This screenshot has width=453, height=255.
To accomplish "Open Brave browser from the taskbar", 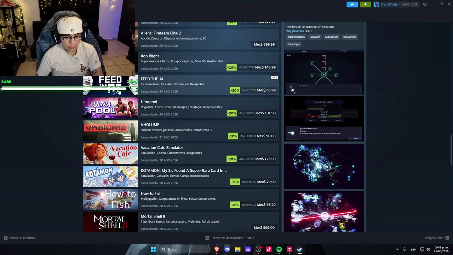I will point(217,249).
